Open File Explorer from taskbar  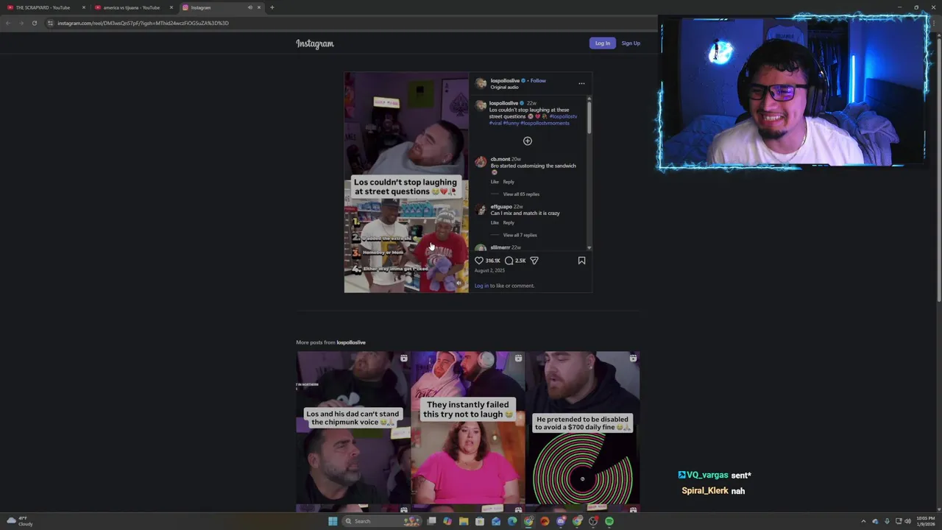(464, 521)
